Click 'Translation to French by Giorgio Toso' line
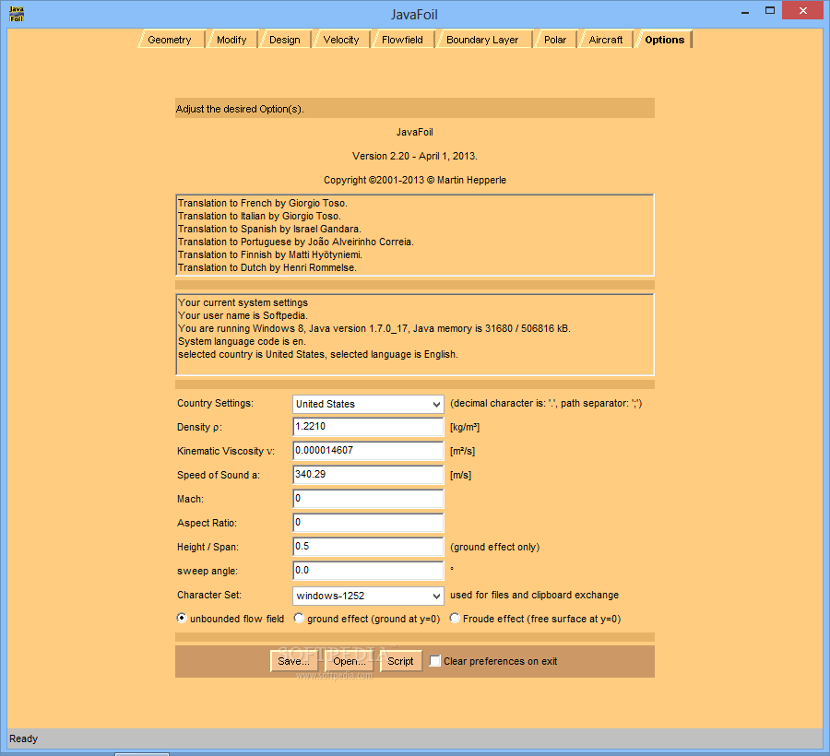The width and height of the screenshot is (830, 756). click(263, 203)
